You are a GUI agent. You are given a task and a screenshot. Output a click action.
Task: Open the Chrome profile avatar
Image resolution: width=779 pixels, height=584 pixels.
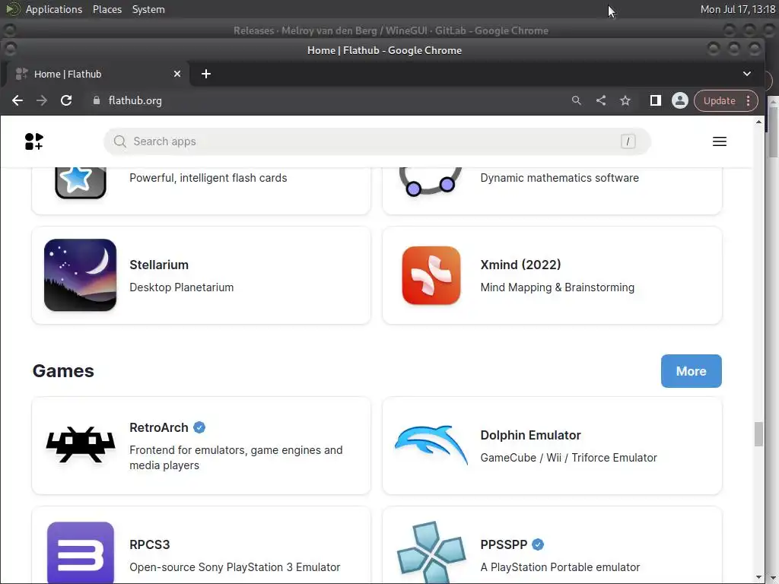pos(679,101)
